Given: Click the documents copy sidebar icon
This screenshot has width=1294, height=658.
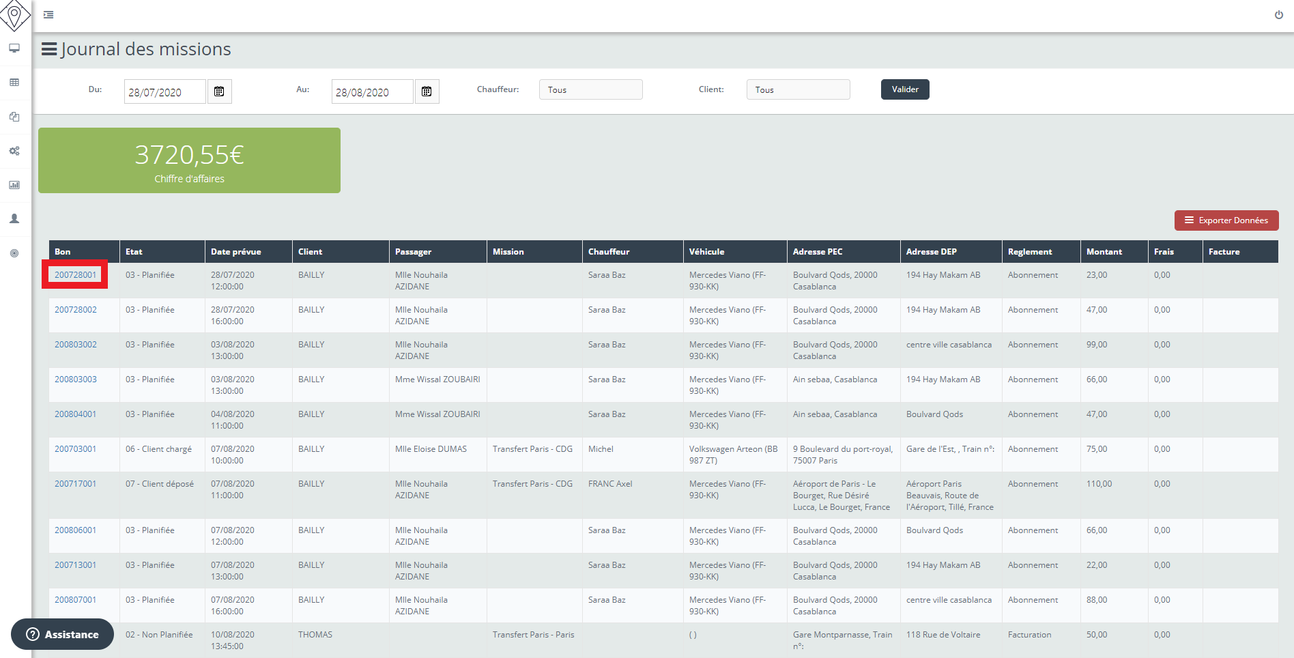Looking at the screenshot, I should pos(14,117).
